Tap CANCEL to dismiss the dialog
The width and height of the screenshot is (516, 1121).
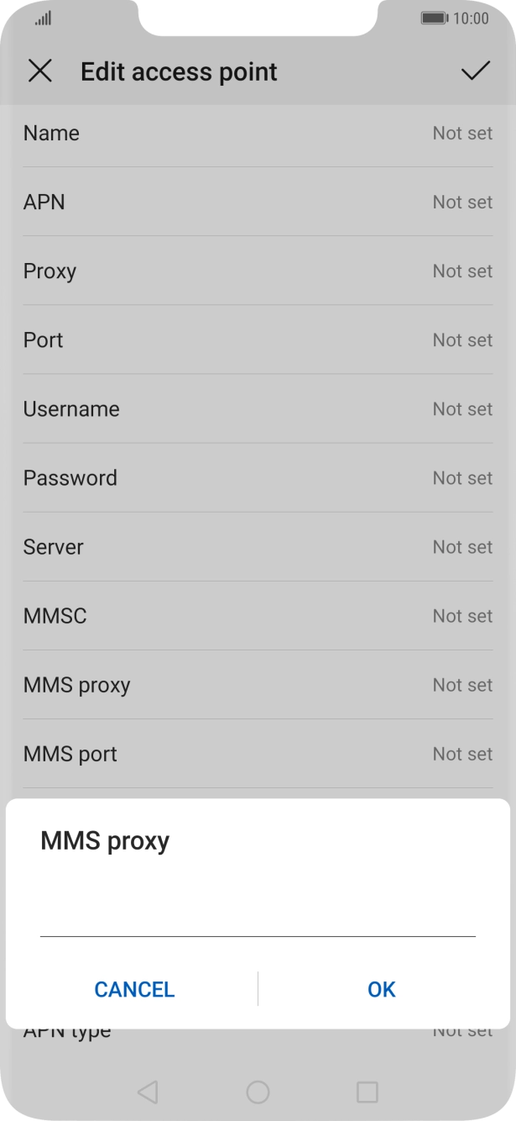pyautogui.click(x=133, y=989)
